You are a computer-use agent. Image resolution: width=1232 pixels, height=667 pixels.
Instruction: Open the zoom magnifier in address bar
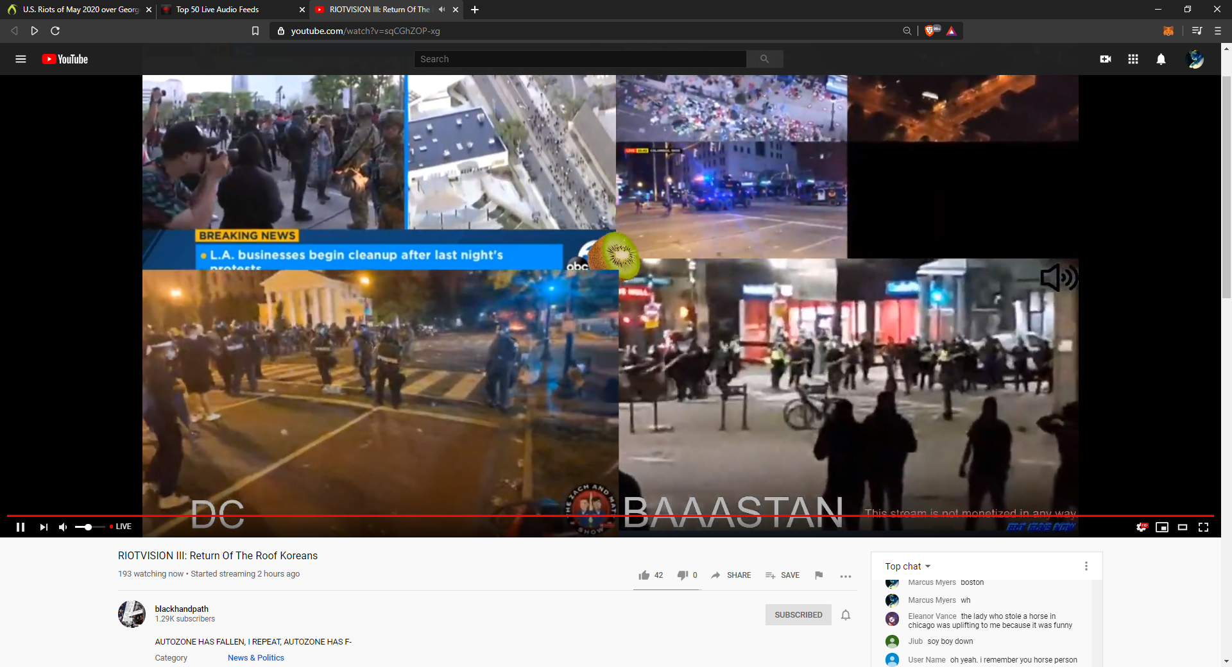click(907, 31)
